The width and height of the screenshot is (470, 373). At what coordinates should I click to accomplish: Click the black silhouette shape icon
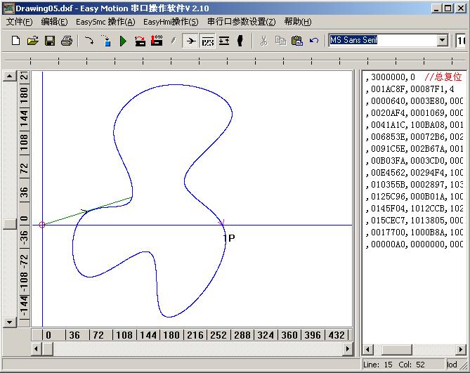point(240,41)
